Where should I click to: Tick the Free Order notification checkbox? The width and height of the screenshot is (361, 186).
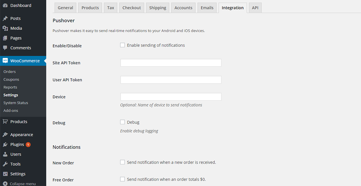[x=122, y=179]
